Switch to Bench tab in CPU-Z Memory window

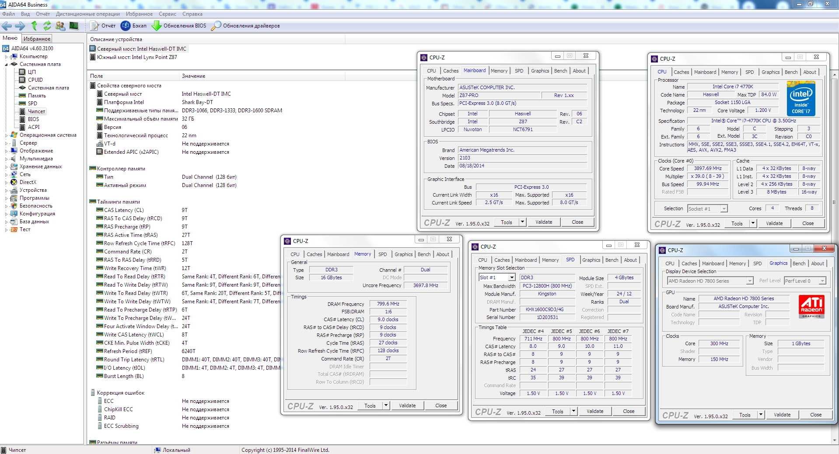pyautogui.click(x=424, y=254)
